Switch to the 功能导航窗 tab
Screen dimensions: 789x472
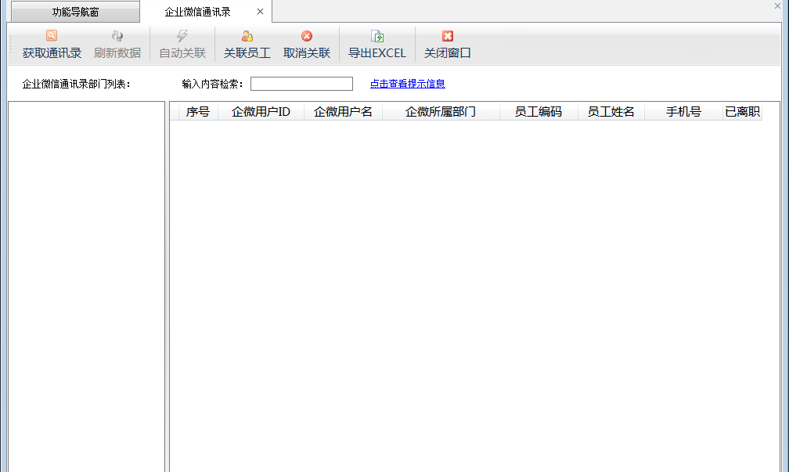(75, 12)
